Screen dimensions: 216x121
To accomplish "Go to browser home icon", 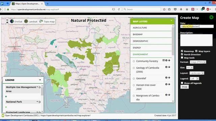I will pos(187,9).
